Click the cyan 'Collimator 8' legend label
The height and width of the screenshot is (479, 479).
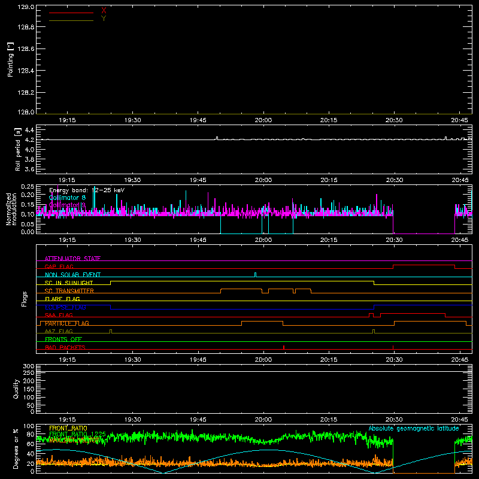(67, 198)
